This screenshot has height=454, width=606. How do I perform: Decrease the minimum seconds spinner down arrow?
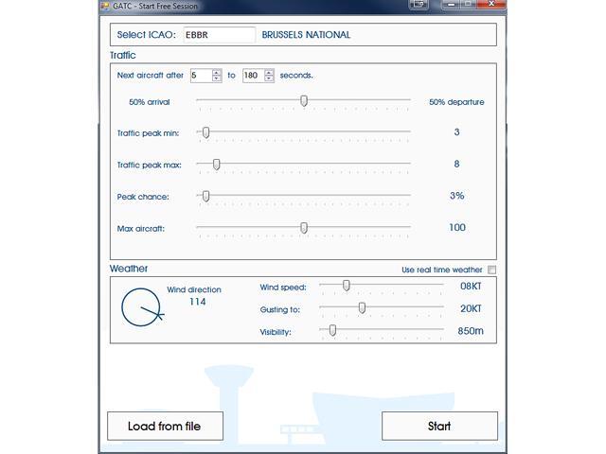click(217, 79)
